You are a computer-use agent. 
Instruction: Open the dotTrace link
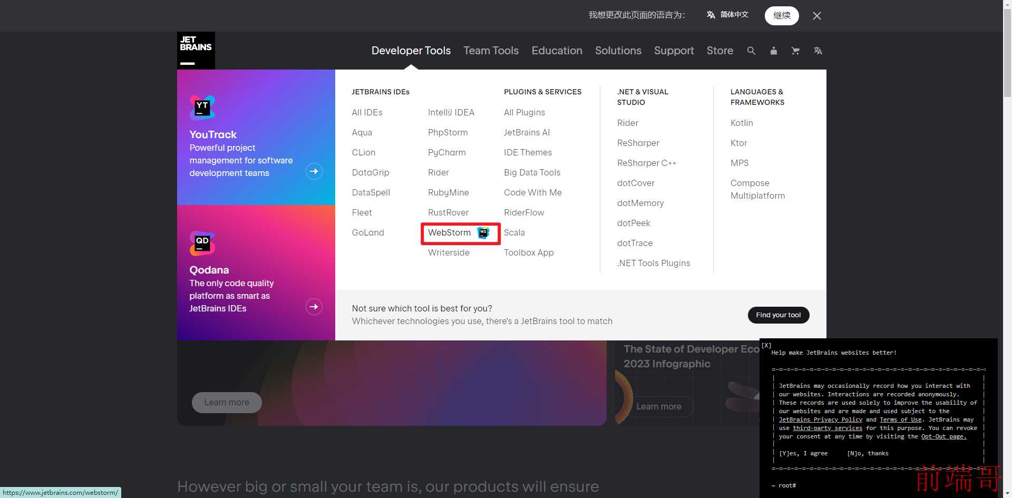[x=635, y=243]
